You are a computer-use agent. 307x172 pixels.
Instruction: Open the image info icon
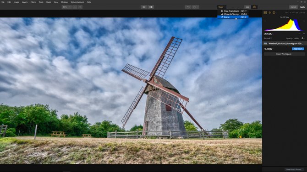(x=274, y=13)
